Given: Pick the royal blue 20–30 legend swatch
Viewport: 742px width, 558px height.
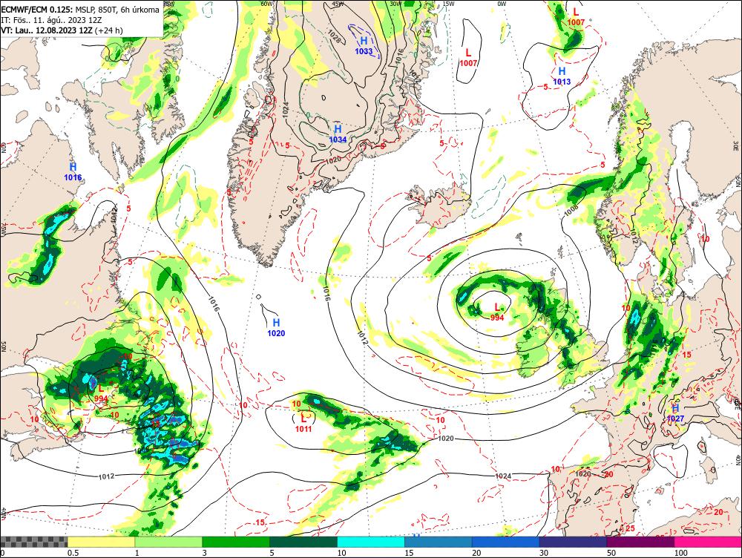Looking at the screenshot, I should point(505,542).
